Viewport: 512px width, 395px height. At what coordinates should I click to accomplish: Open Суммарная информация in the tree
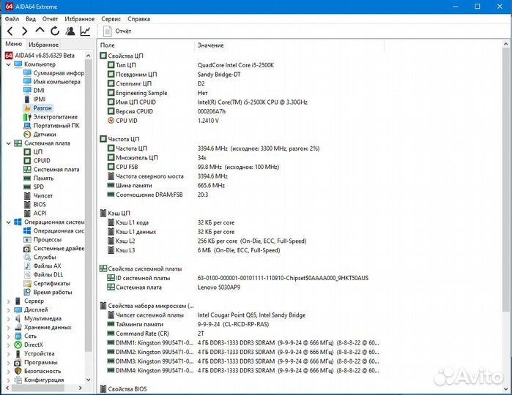54,73
